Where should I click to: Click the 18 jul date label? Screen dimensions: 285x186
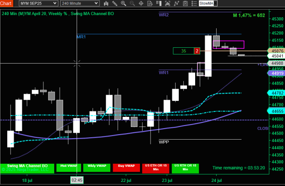(x=27, y=181)
